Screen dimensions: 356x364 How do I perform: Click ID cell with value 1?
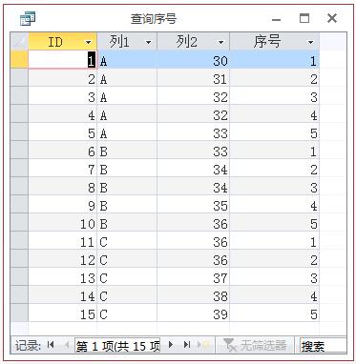(62, 59)
